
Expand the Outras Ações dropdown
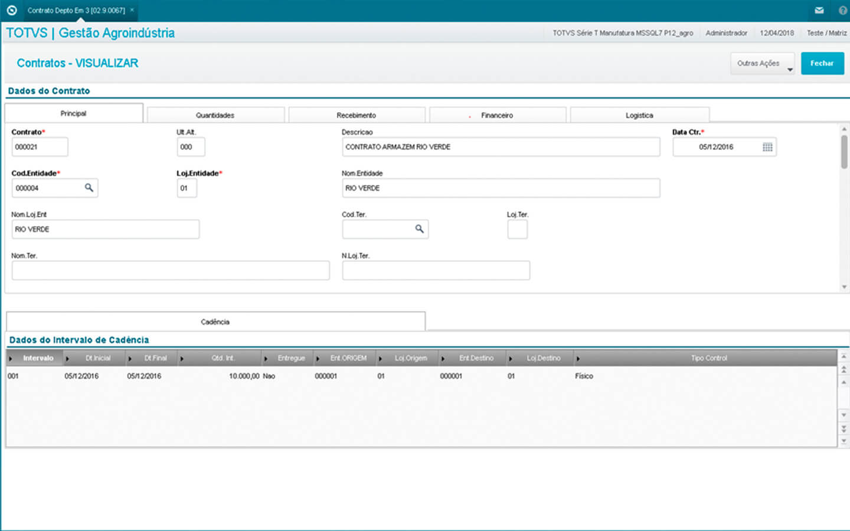pyautogui.click(x=762, y=64)
